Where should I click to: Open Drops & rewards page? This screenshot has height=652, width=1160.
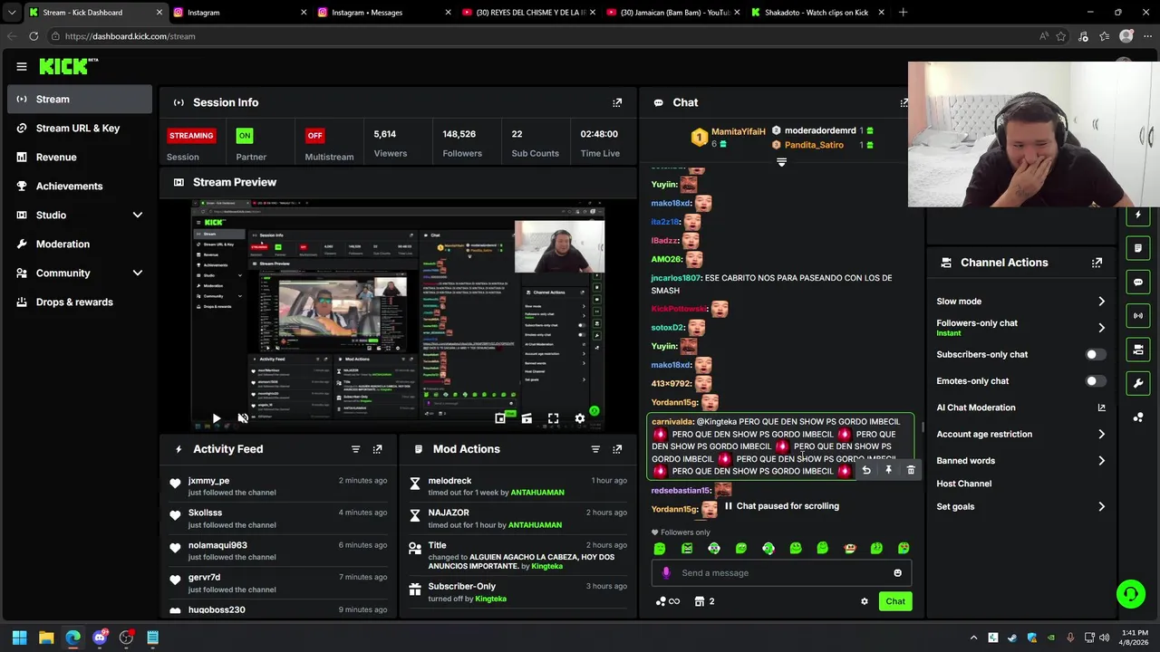click(x=80, y=302)
